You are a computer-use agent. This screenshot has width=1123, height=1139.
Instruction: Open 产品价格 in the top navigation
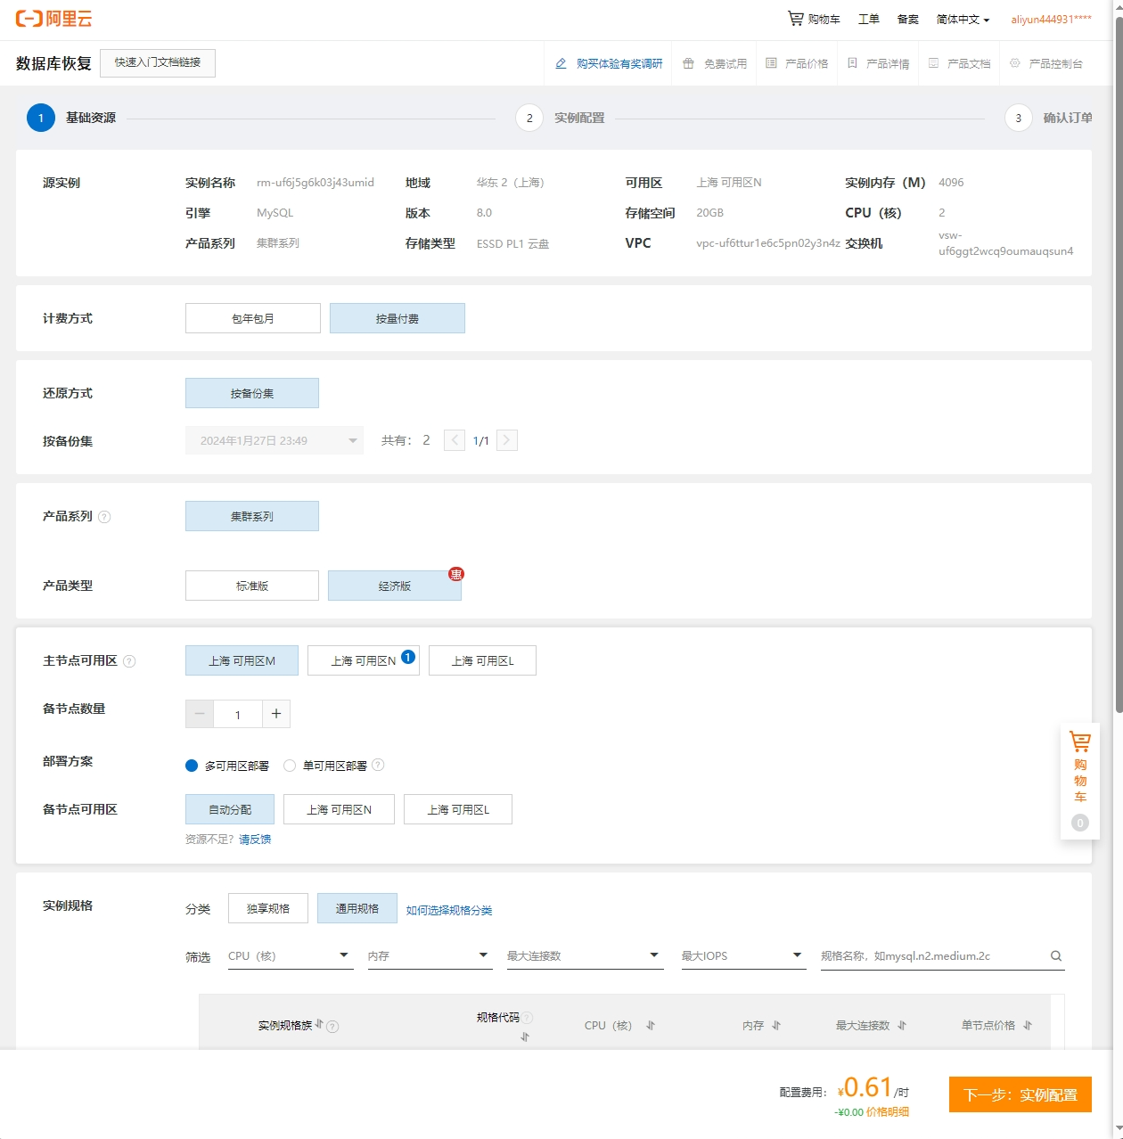[x=798, y=63]
